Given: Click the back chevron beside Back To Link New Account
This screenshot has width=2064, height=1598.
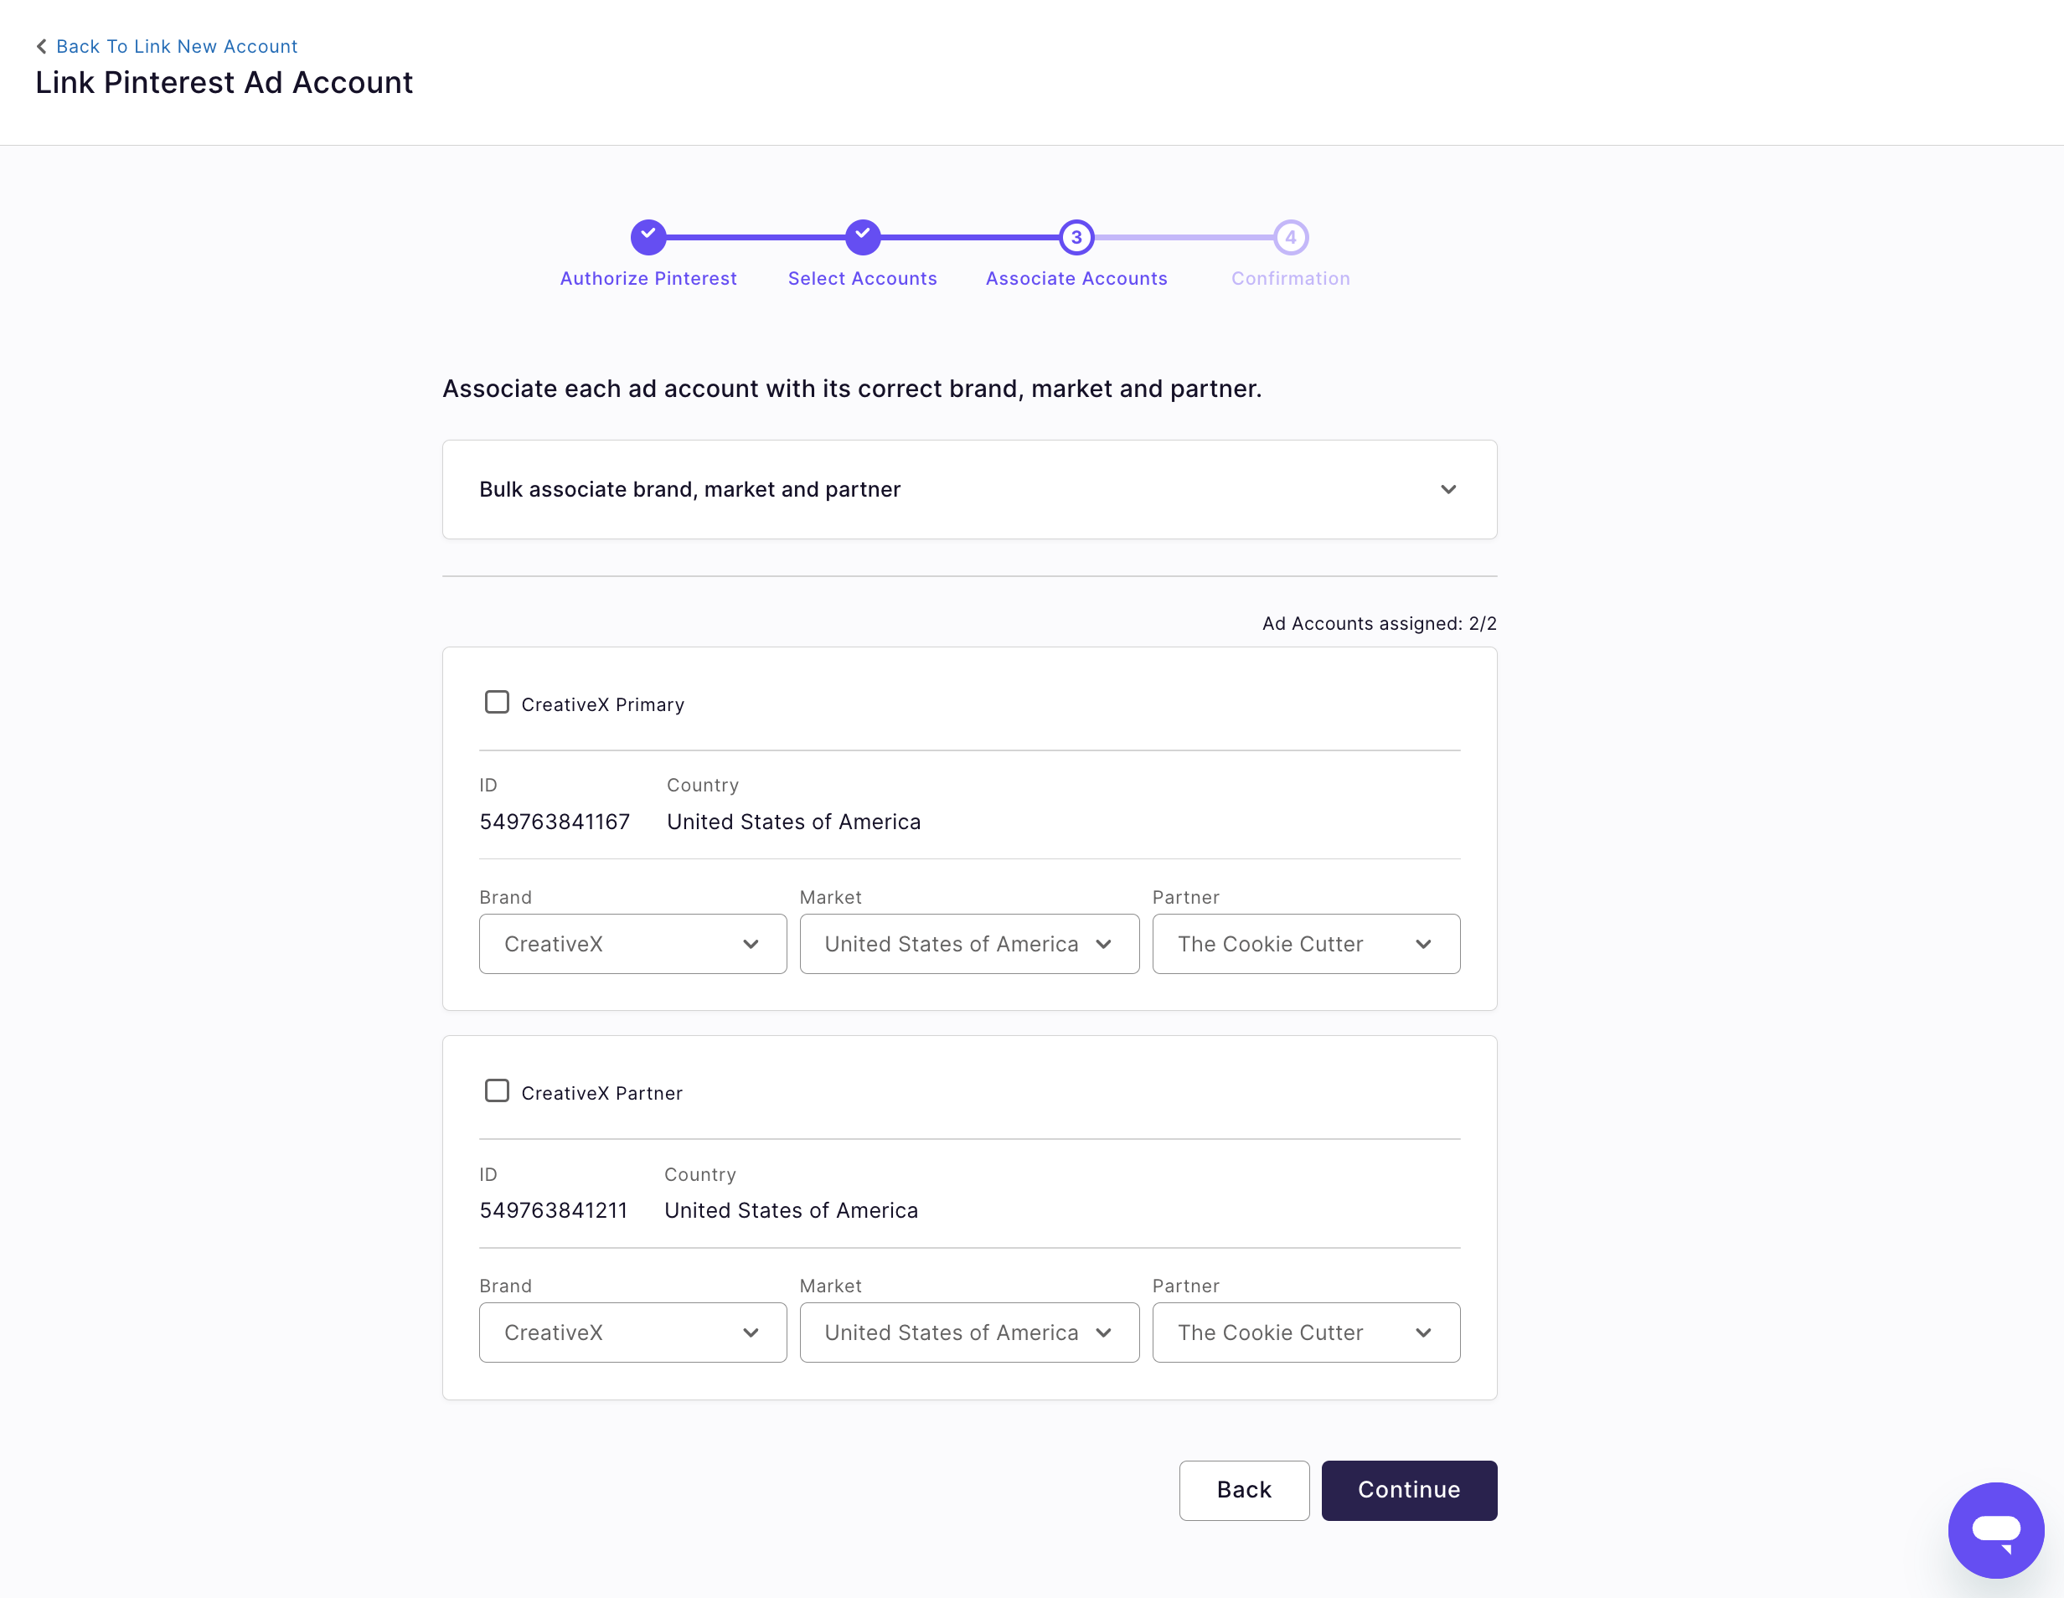Looking at the screenshot, I should (42, 45).
